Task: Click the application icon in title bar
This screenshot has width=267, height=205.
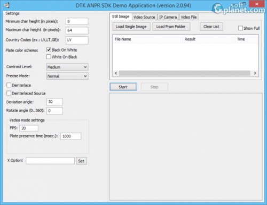Action: 6,5
